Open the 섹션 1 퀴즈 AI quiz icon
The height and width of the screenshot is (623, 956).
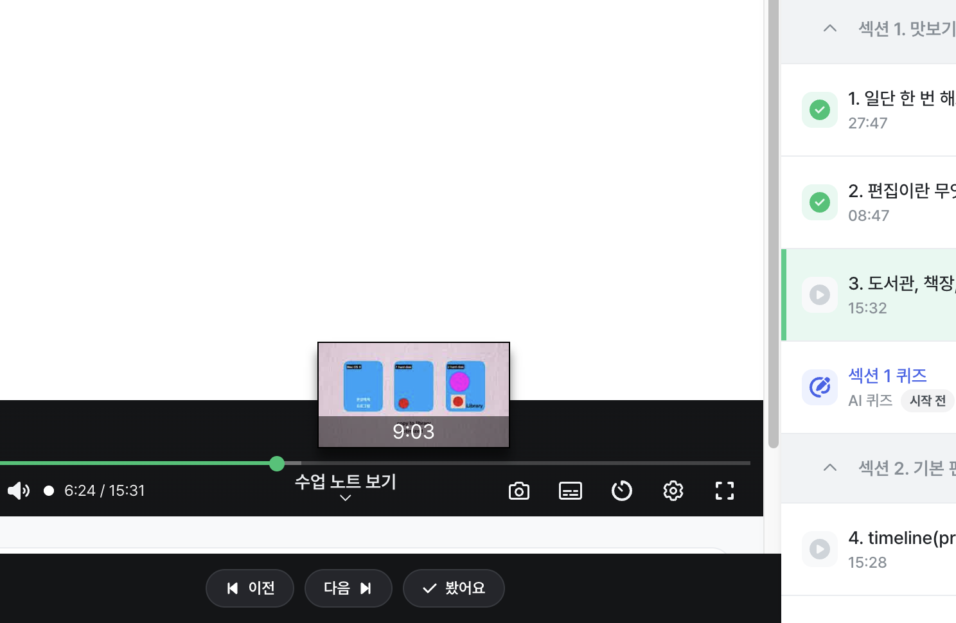click(x=820, y=387)
